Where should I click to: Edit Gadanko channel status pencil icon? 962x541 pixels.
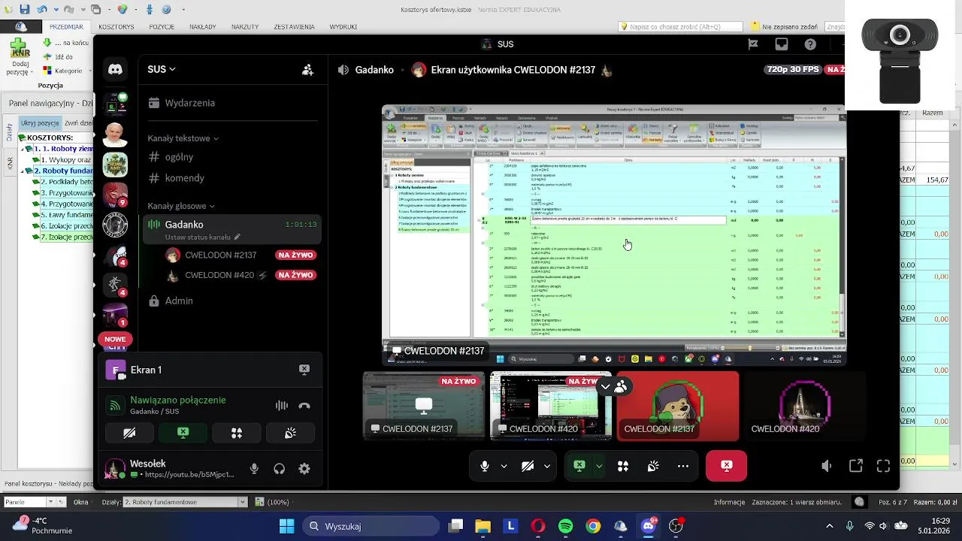point(237,237)
